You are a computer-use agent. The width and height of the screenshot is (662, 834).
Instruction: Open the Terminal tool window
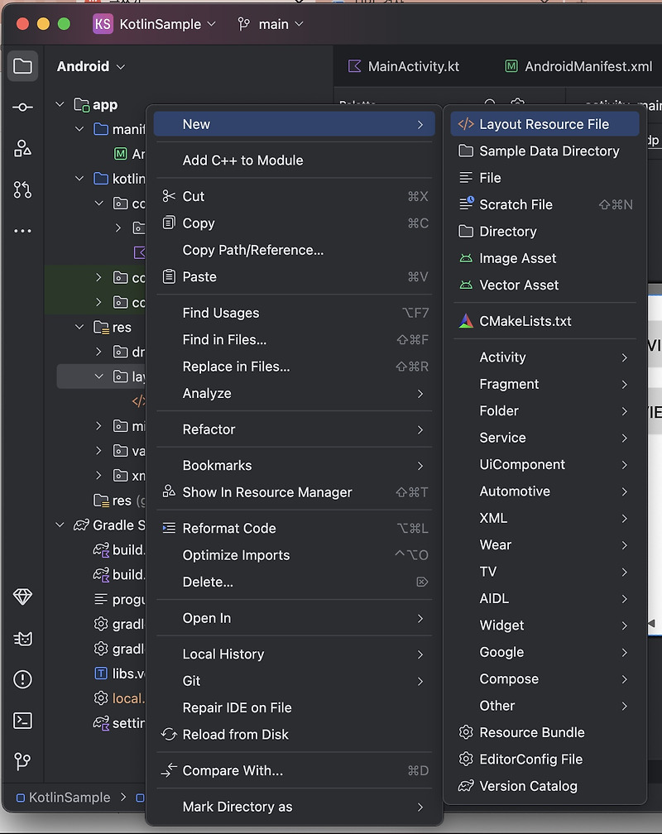pos(22,721)
